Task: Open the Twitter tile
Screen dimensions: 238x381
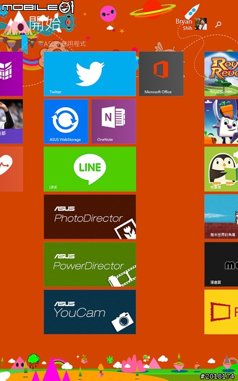Action: [90, 74]
